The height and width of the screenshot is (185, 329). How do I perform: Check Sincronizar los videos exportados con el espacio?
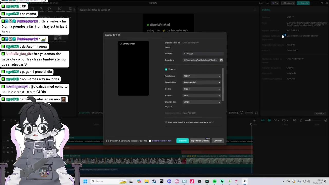[x=166, y=122]
